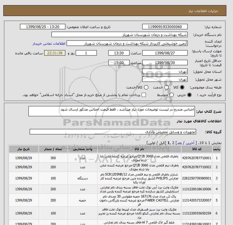Click the باطری قلمی QT/B 3060 item name
Screen dimensions: 233x225
tap(139, 158)
